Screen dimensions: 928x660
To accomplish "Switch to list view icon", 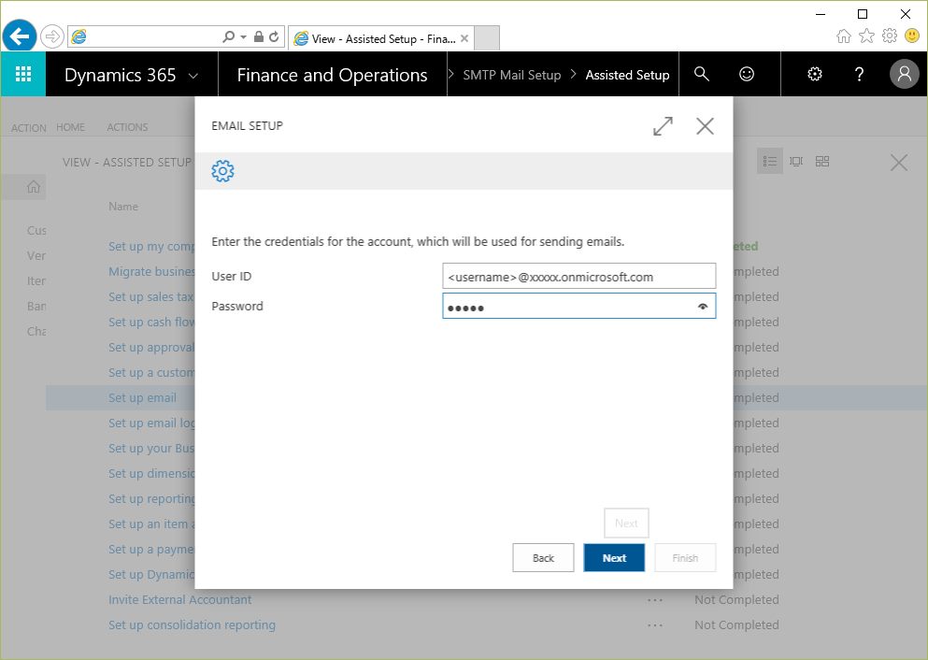I will 769,161.
